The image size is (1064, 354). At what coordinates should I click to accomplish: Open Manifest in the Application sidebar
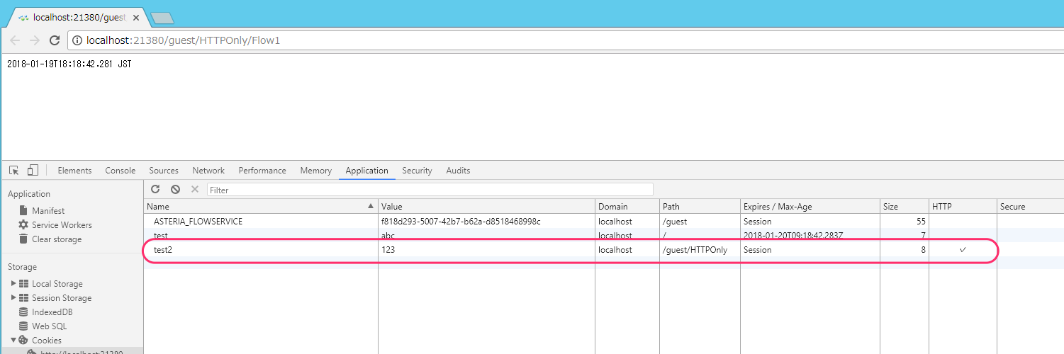pyautogui.click(x=48, y=210)
